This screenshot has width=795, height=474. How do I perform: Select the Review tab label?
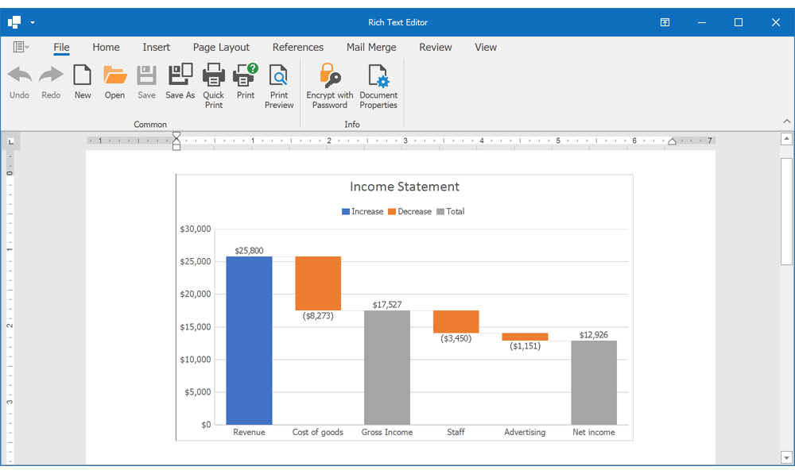[x=435, y=47]
